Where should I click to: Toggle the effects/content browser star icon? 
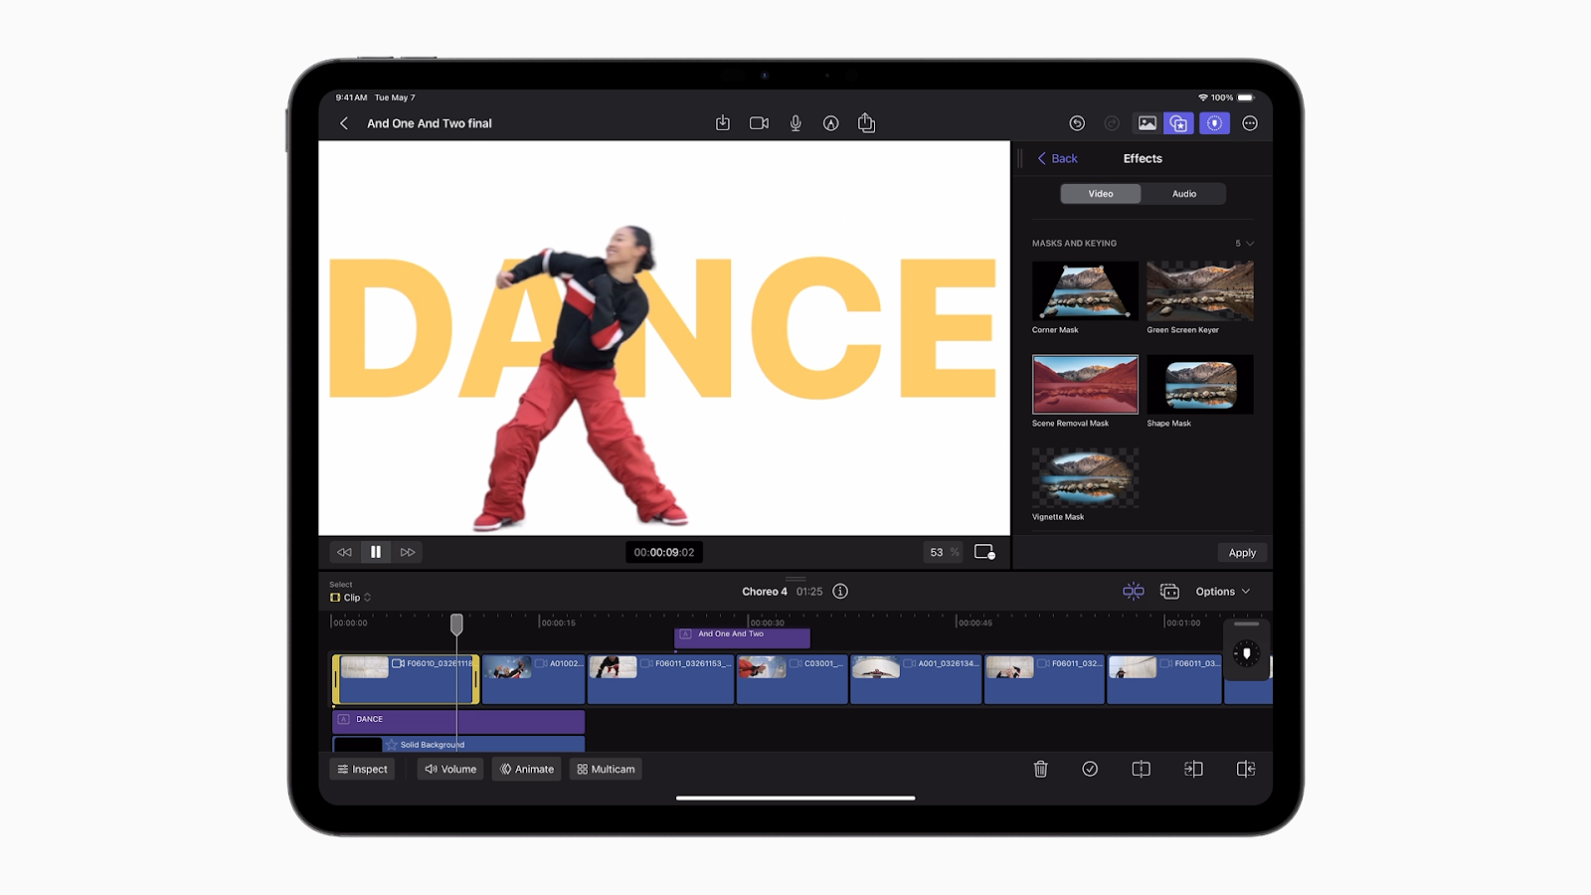click(x=1179, y=123)
